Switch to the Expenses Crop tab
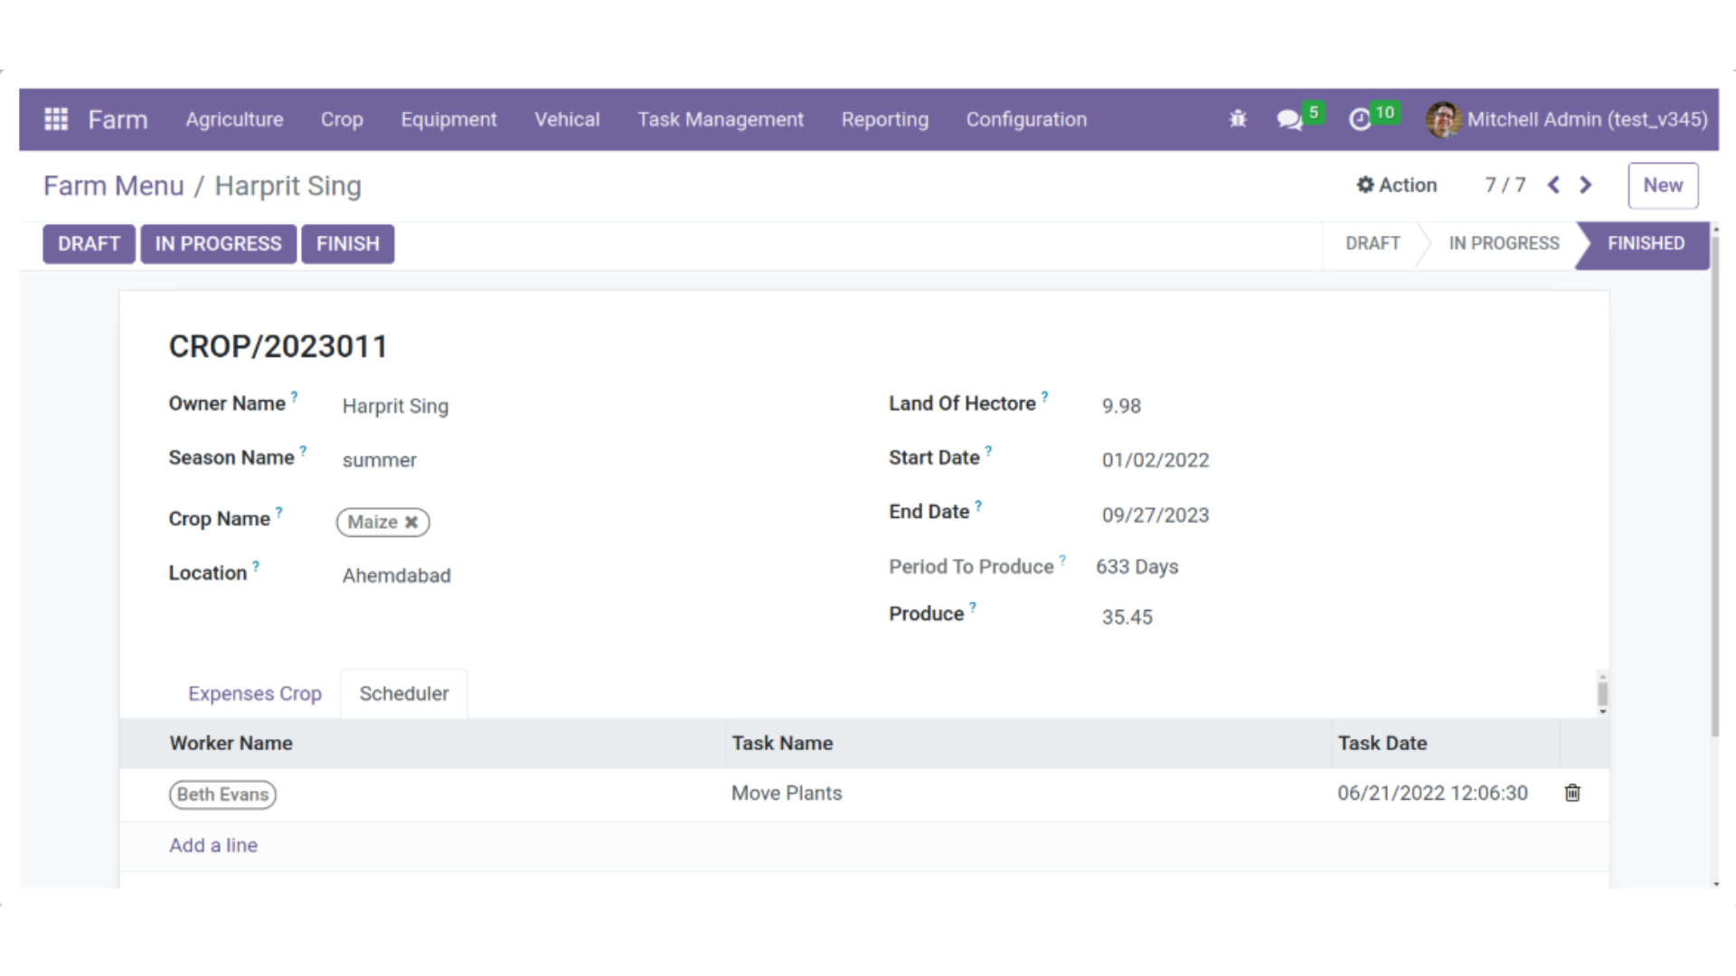1736x976 pixels. [255, 693]
